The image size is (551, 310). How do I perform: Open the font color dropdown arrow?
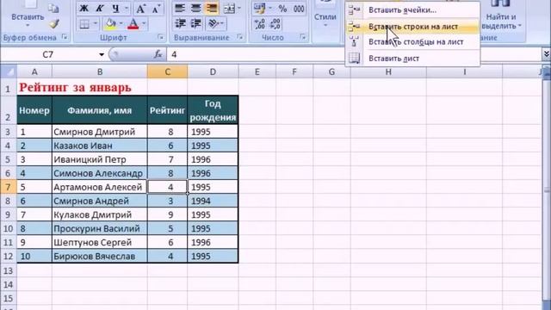(x=144, y=24)
